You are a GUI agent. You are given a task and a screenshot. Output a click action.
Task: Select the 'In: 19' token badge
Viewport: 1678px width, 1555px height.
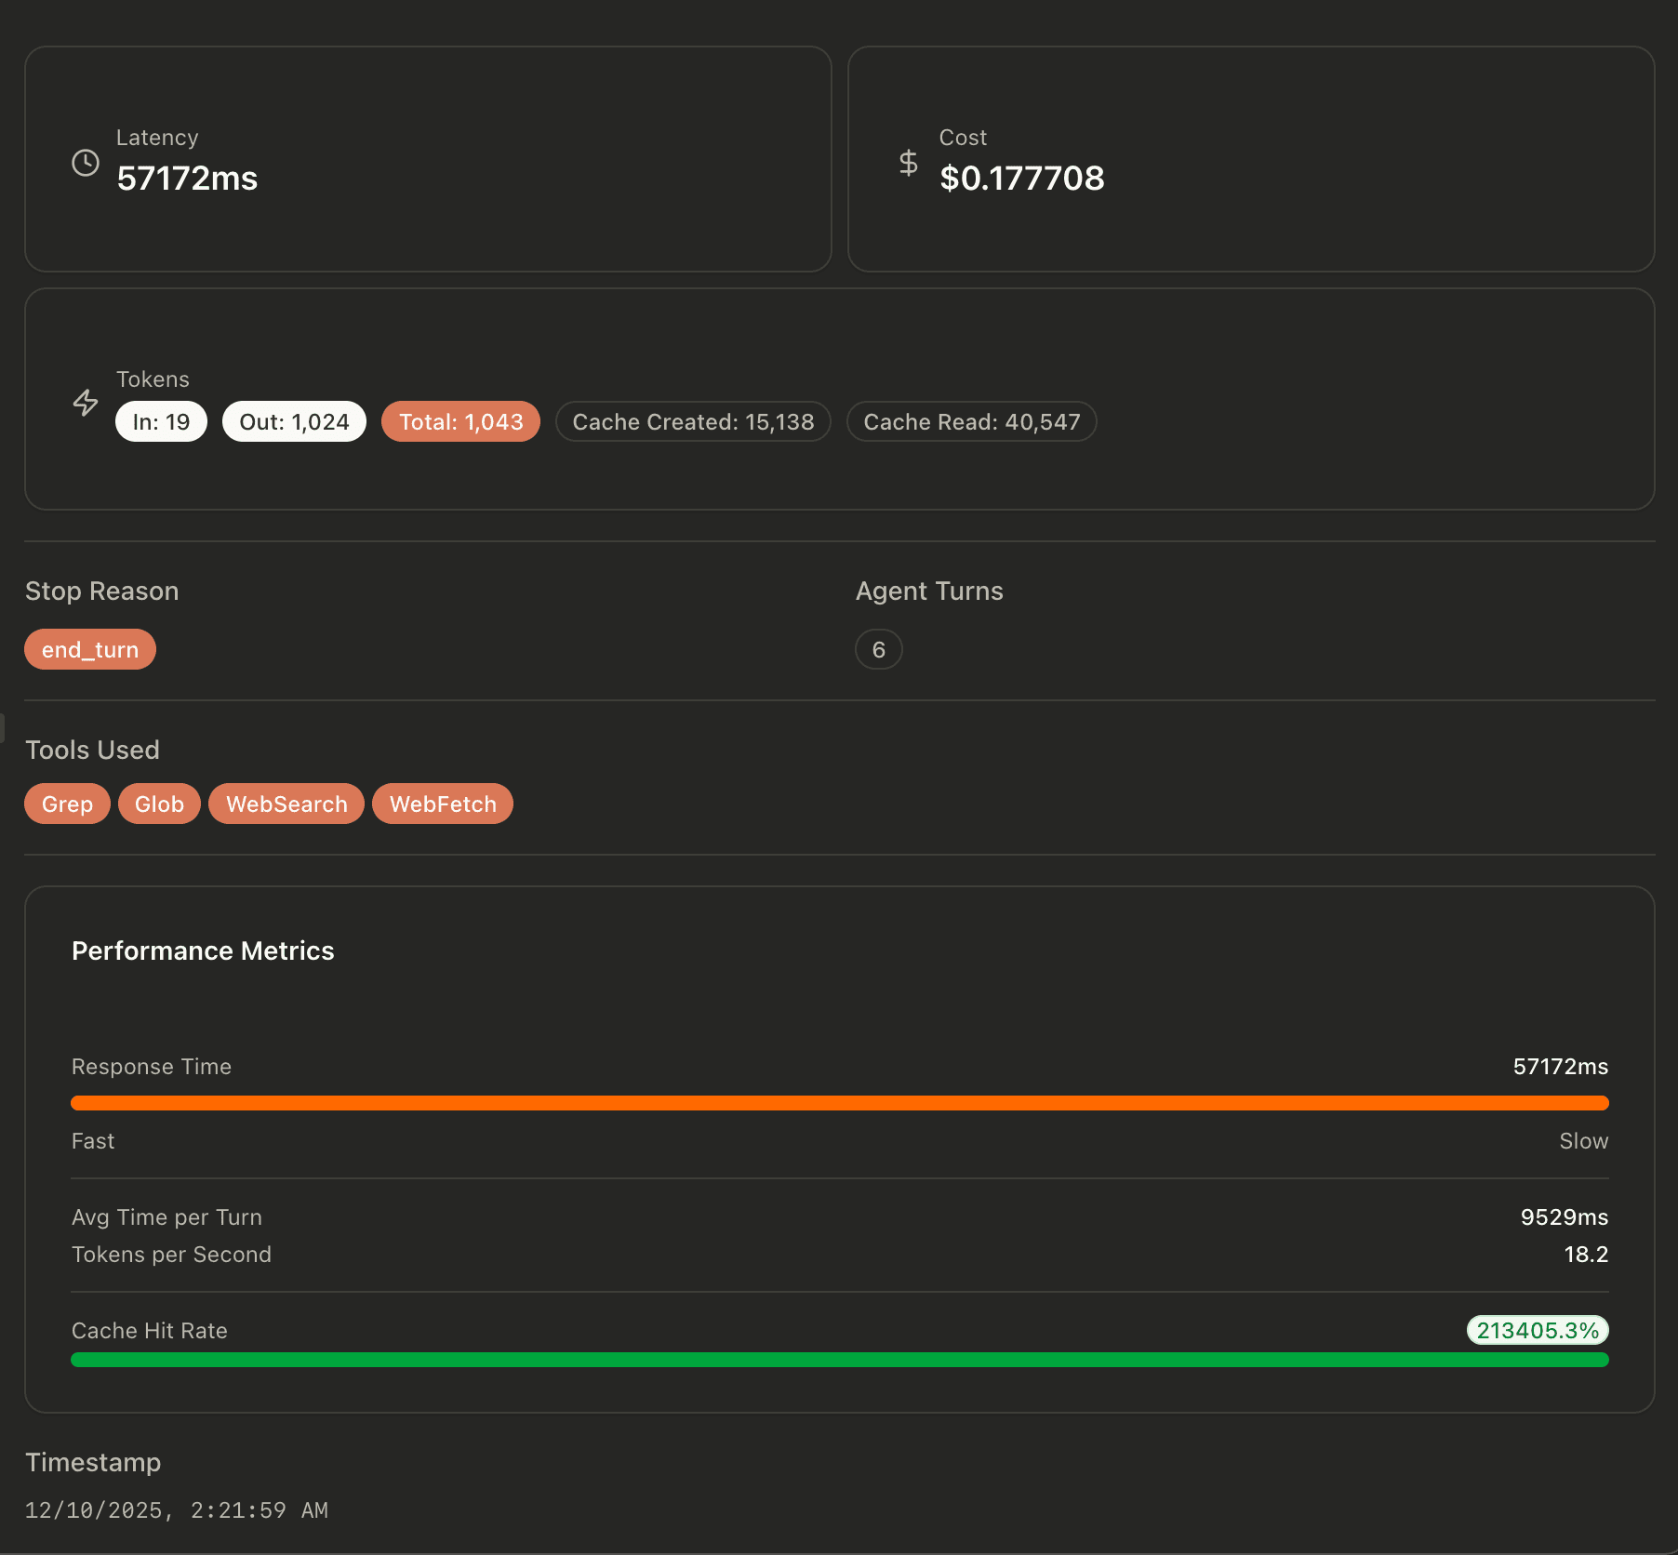161,421
